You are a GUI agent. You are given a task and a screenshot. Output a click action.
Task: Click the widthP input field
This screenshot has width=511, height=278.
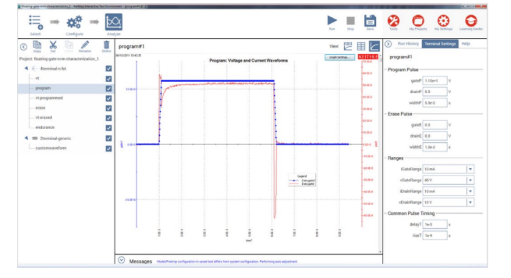click(434, 103)
